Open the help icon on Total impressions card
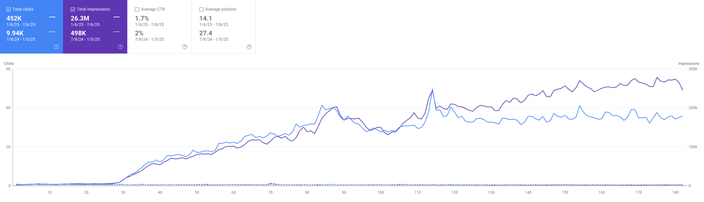Image resolution: width=704 pixels, height=202 pixels. point(121,47)
